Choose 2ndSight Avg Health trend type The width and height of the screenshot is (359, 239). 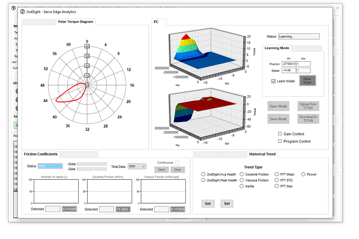(203, 174)
